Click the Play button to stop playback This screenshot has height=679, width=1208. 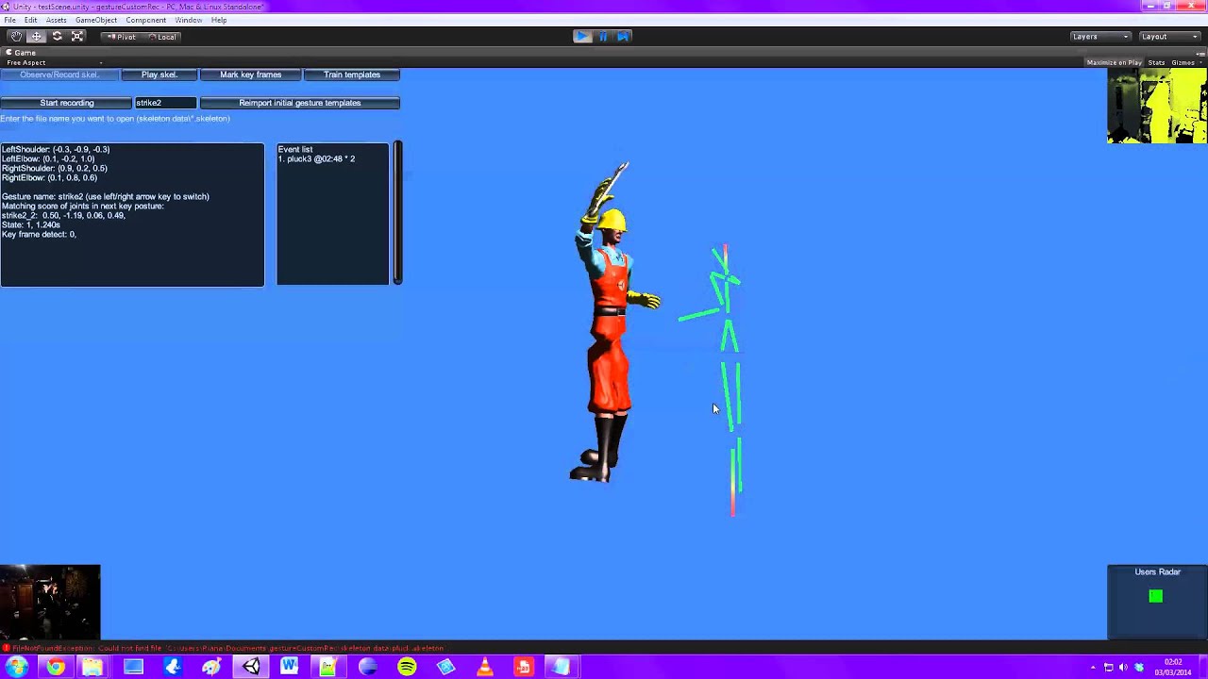pyautogui.click(x=582, y=36)
